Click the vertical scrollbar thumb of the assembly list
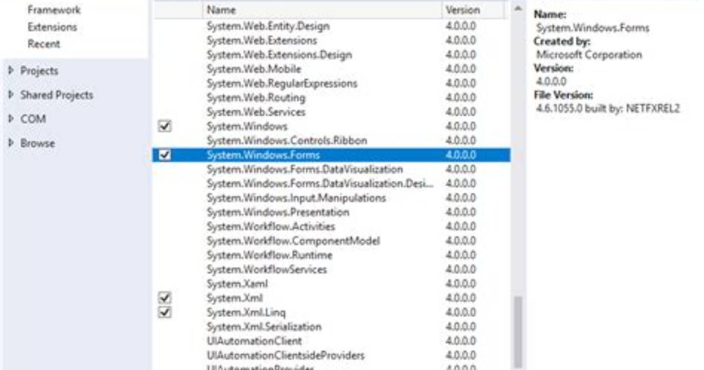Image resolution: width=704 pixels, height=370 pixels. (x=517, y=332)
